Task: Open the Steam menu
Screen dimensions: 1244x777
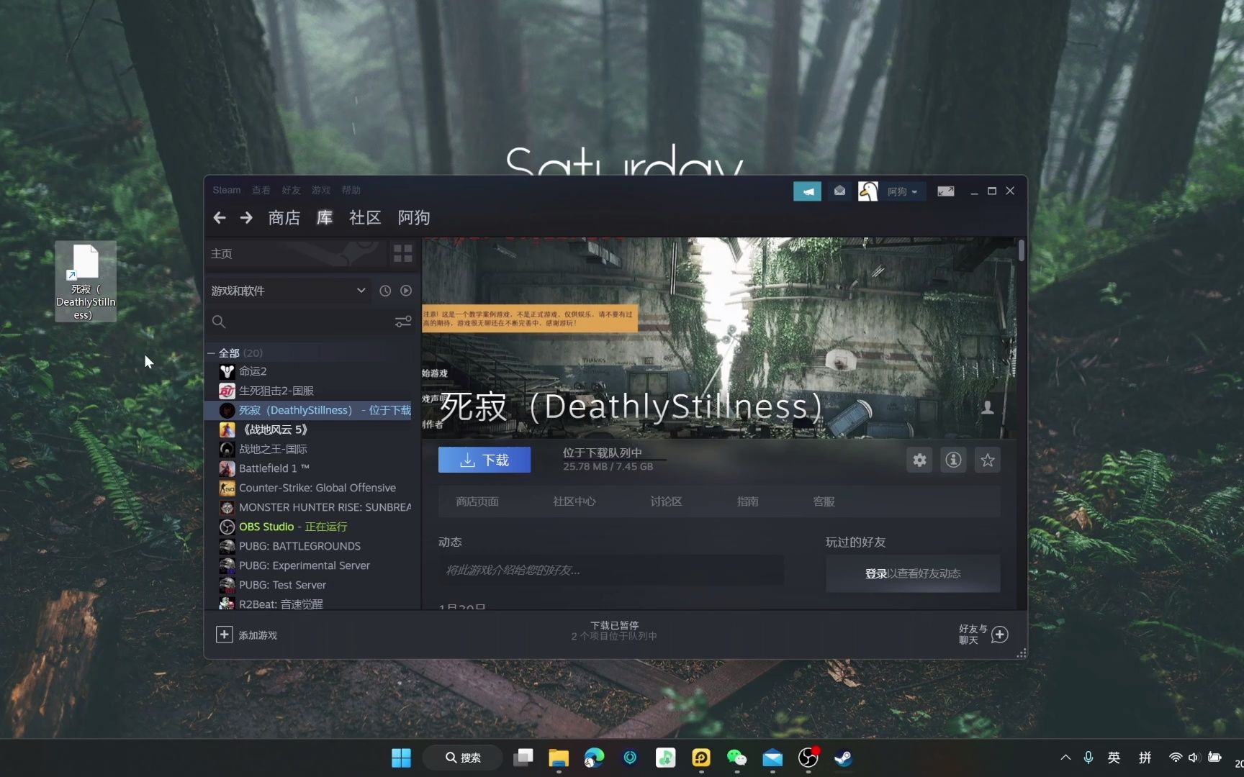Action: click(226, 190)
